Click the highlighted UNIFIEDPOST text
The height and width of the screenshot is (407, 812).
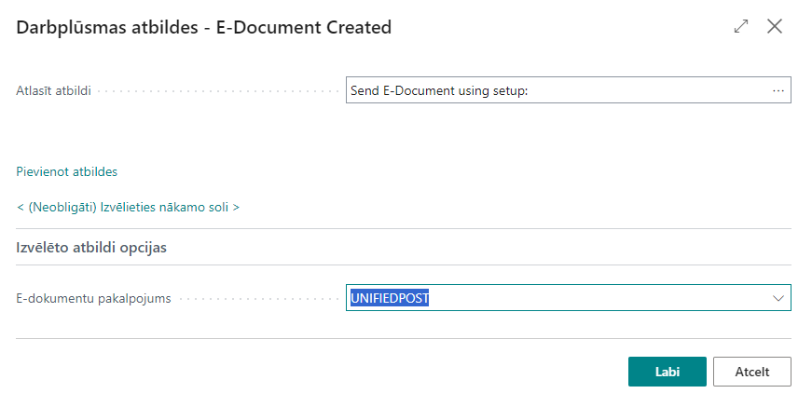(389, 298)
